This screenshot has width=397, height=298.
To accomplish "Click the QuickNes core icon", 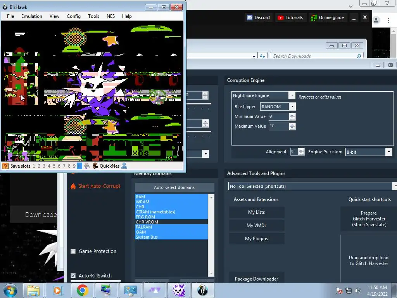I will 95,166.
